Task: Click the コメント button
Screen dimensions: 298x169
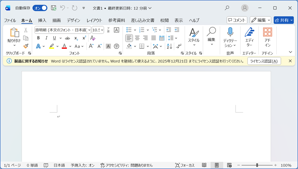Action: point(237,20)
